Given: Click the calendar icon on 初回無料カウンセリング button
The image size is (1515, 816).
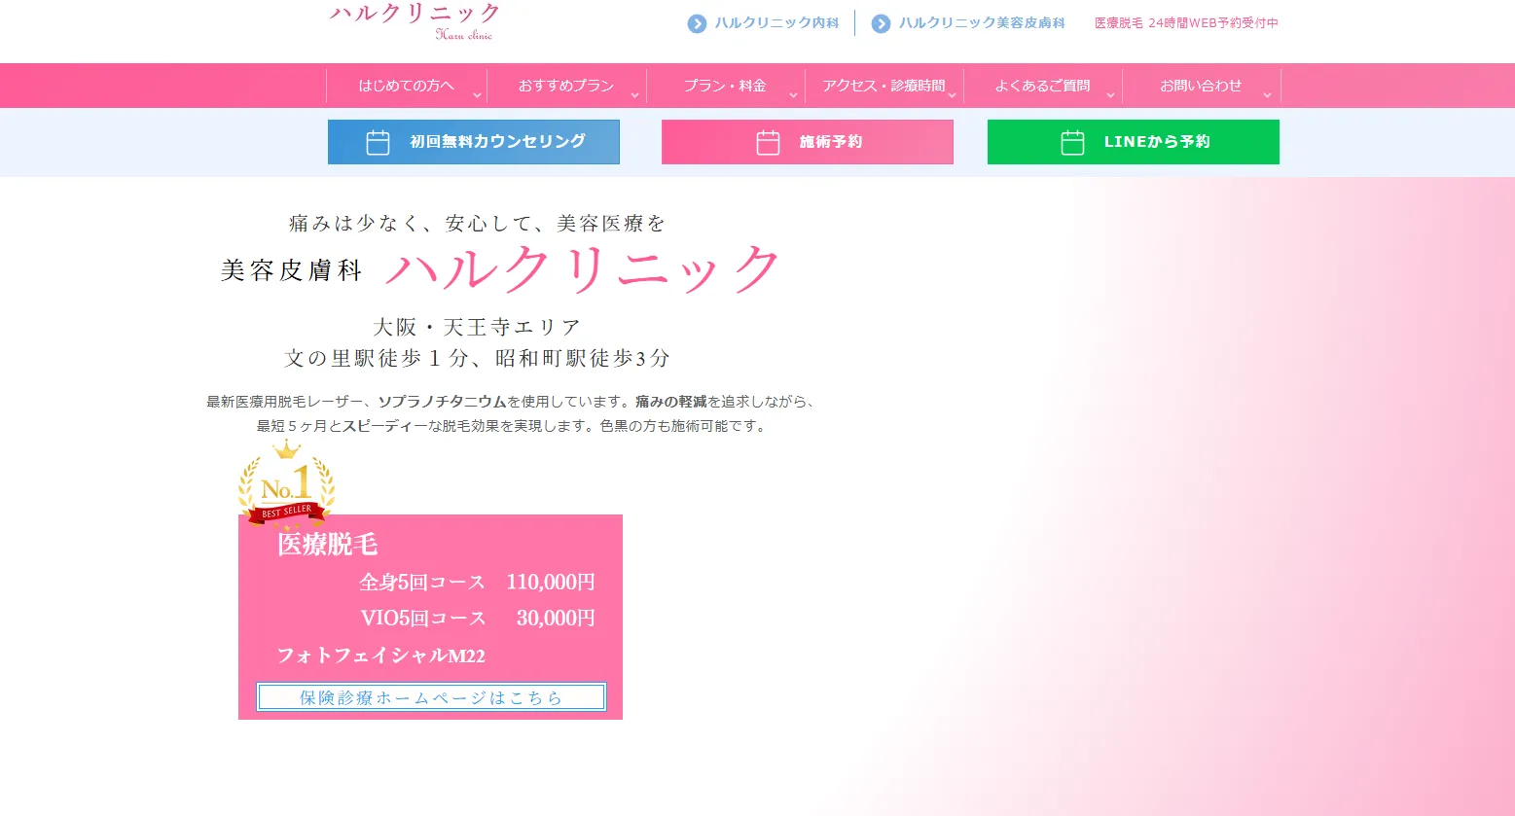Looking at the screenshot, I should 378,143.
